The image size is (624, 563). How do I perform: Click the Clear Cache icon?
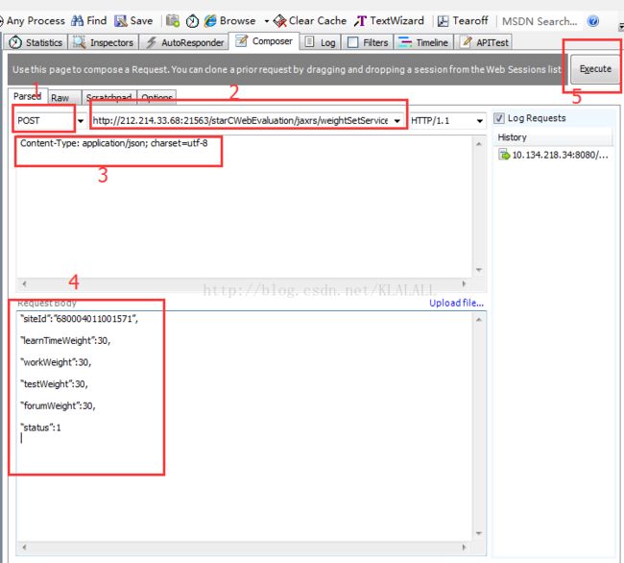point(279,20)
